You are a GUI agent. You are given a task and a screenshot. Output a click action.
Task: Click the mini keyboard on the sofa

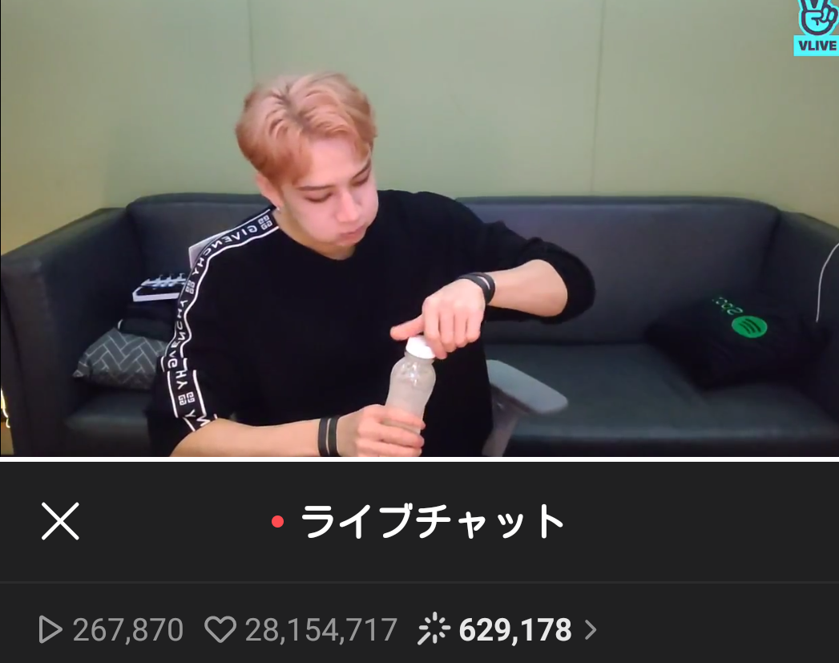(x=159, y=287)
